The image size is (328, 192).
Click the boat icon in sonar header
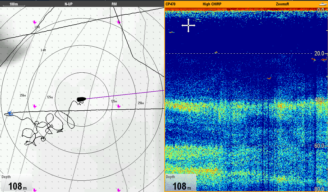[x=322, y=4]
